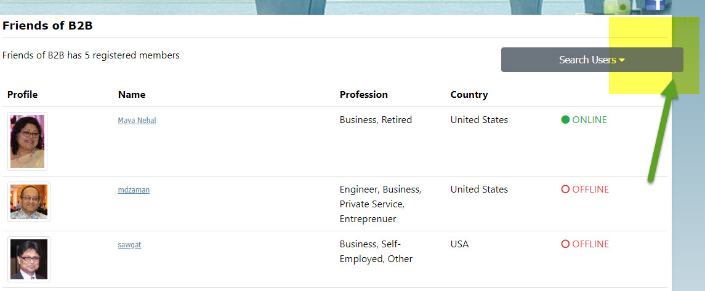705x291 pixels.
Task: Click the Facebook icon at top
Action: (x=655, y=5)
